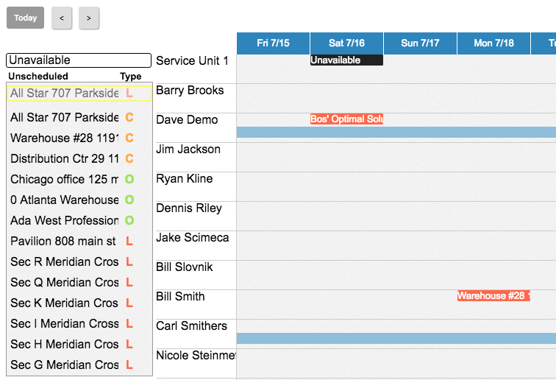Screen dimensions: 556x380
Task: Click L type icon for Sec R Meridian
Action: pos(129,261)
